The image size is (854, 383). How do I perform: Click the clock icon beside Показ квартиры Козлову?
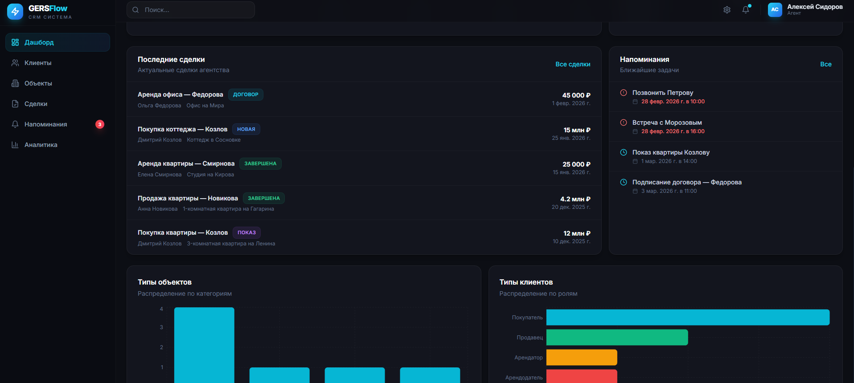[624, 152]
